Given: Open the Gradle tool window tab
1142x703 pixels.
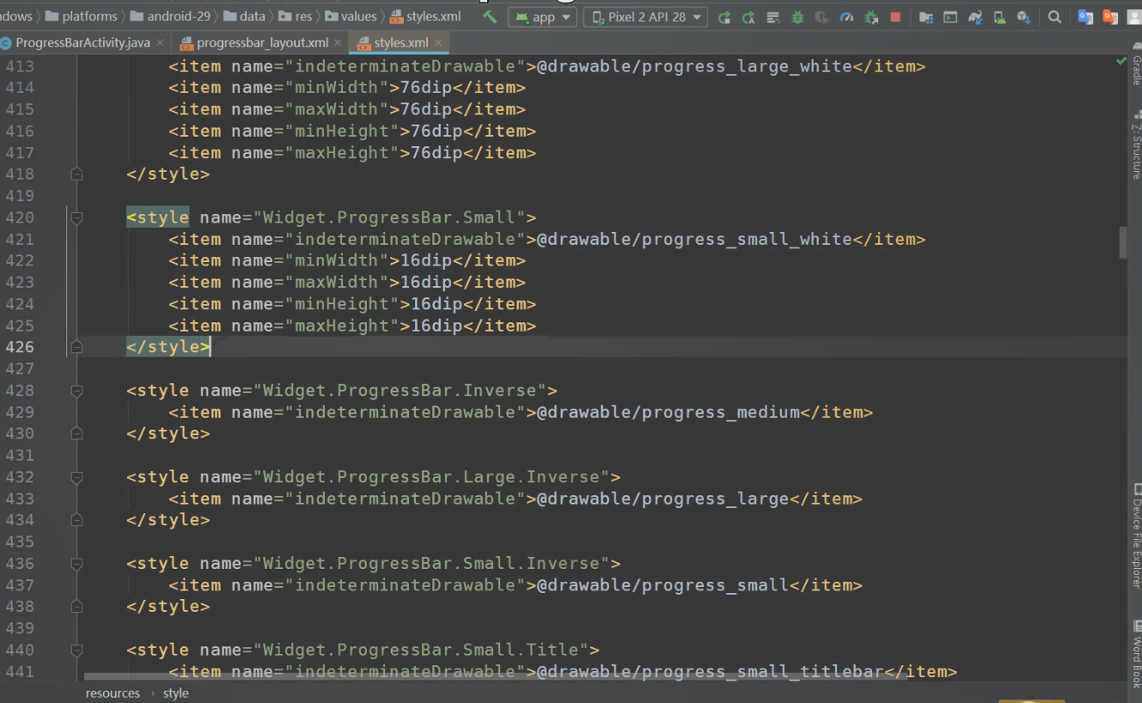Looking at the screenshot, I should pos(1136,64).
